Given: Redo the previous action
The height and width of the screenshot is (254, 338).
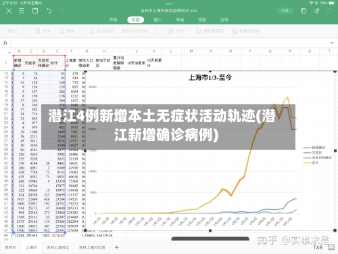Looking at the screenshot, I should pos(62,11).
